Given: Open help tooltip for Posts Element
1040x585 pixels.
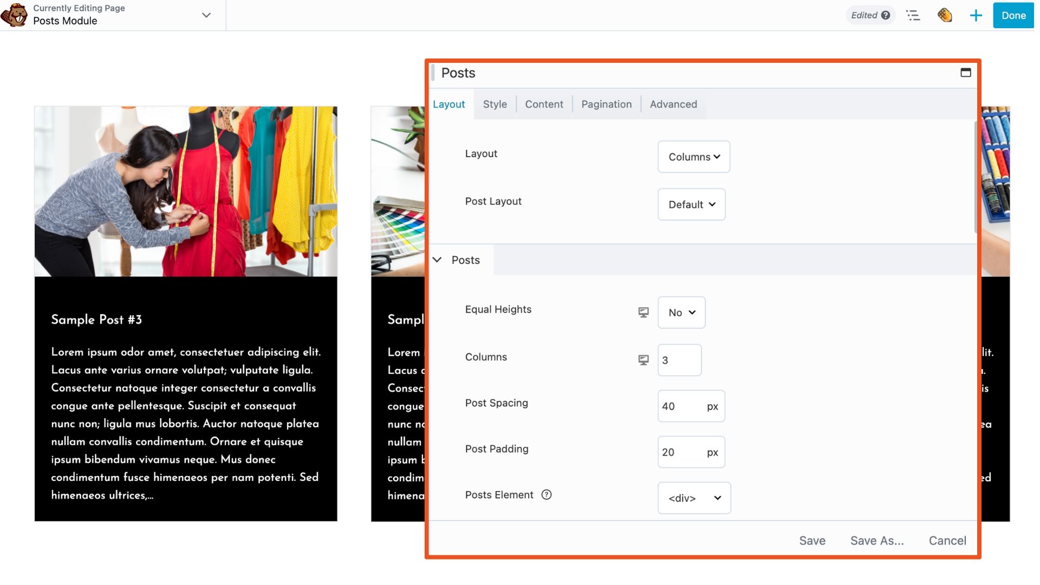Looking at the screenshot, I should tap(547, 495).
